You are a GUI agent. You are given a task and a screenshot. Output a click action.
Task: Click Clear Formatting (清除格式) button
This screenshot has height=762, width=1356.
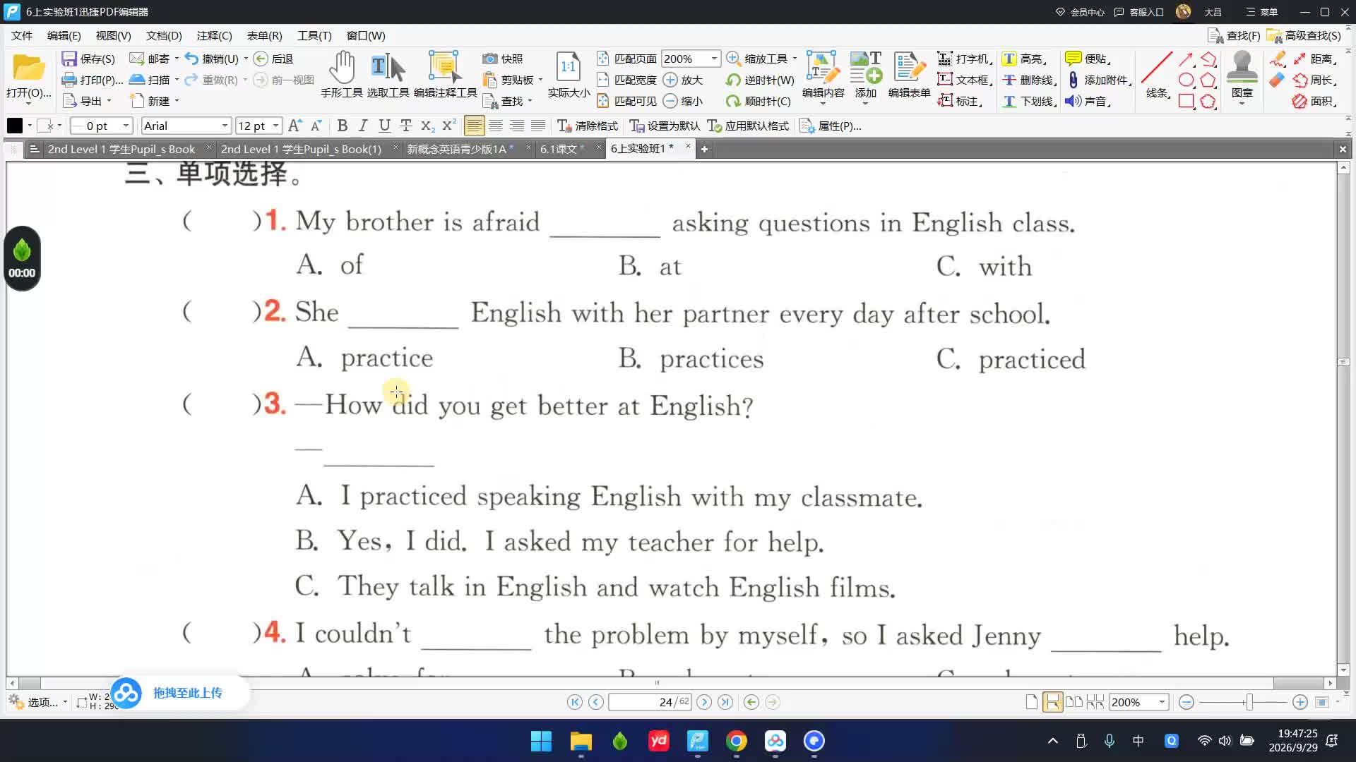588,126
